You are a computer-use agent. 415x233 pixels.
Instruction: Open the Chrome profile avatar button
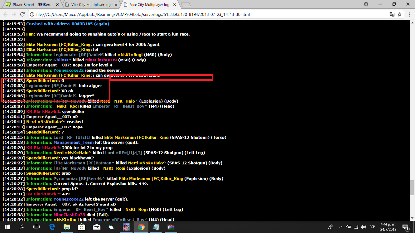click(x=366, y=4)
